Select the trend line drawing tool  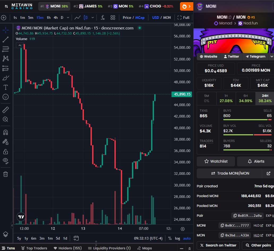6,40
